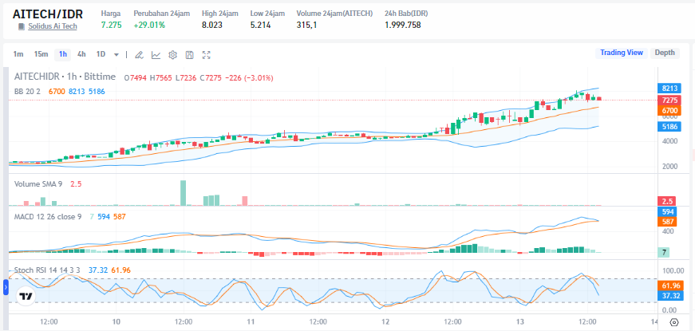Click the H7565 high price value
Image resolution: width=695 pixels, height=331 pixels.
(161, 77)
